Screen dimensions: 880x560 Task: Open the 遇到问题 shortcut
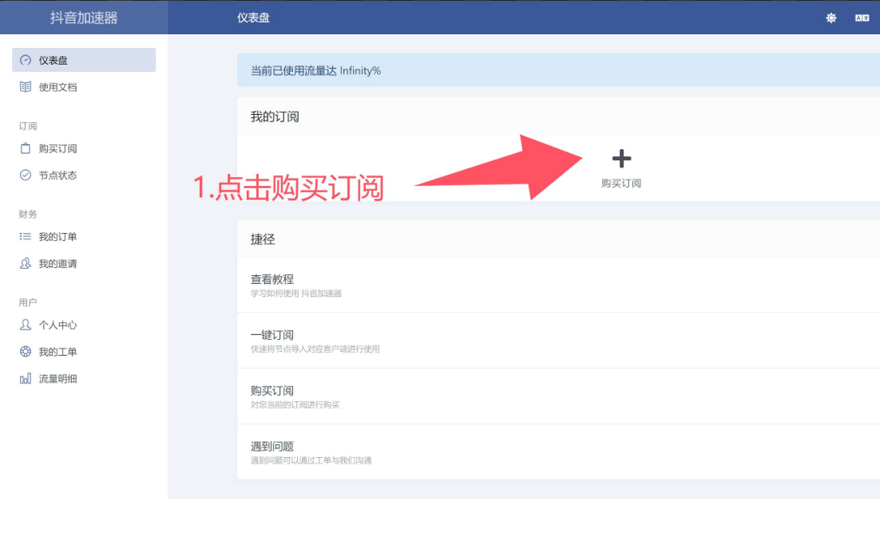coord(558,452)
